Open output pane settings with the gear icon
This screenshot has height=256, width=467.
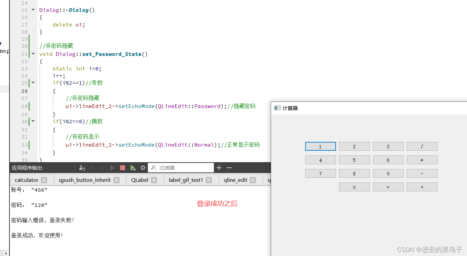pos(142,167)
